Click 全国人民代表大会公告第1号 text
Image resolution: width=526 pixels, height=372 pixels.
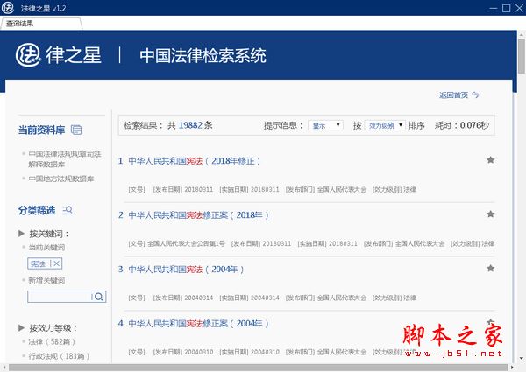tap(186, 243)
